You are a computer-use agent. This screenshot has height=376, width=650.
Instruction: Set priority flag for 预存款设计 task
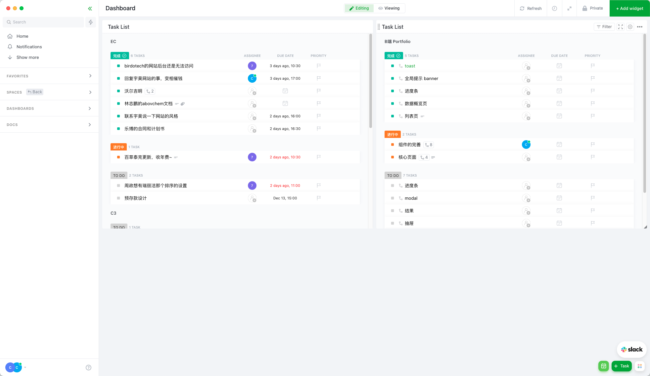(319, 198)
